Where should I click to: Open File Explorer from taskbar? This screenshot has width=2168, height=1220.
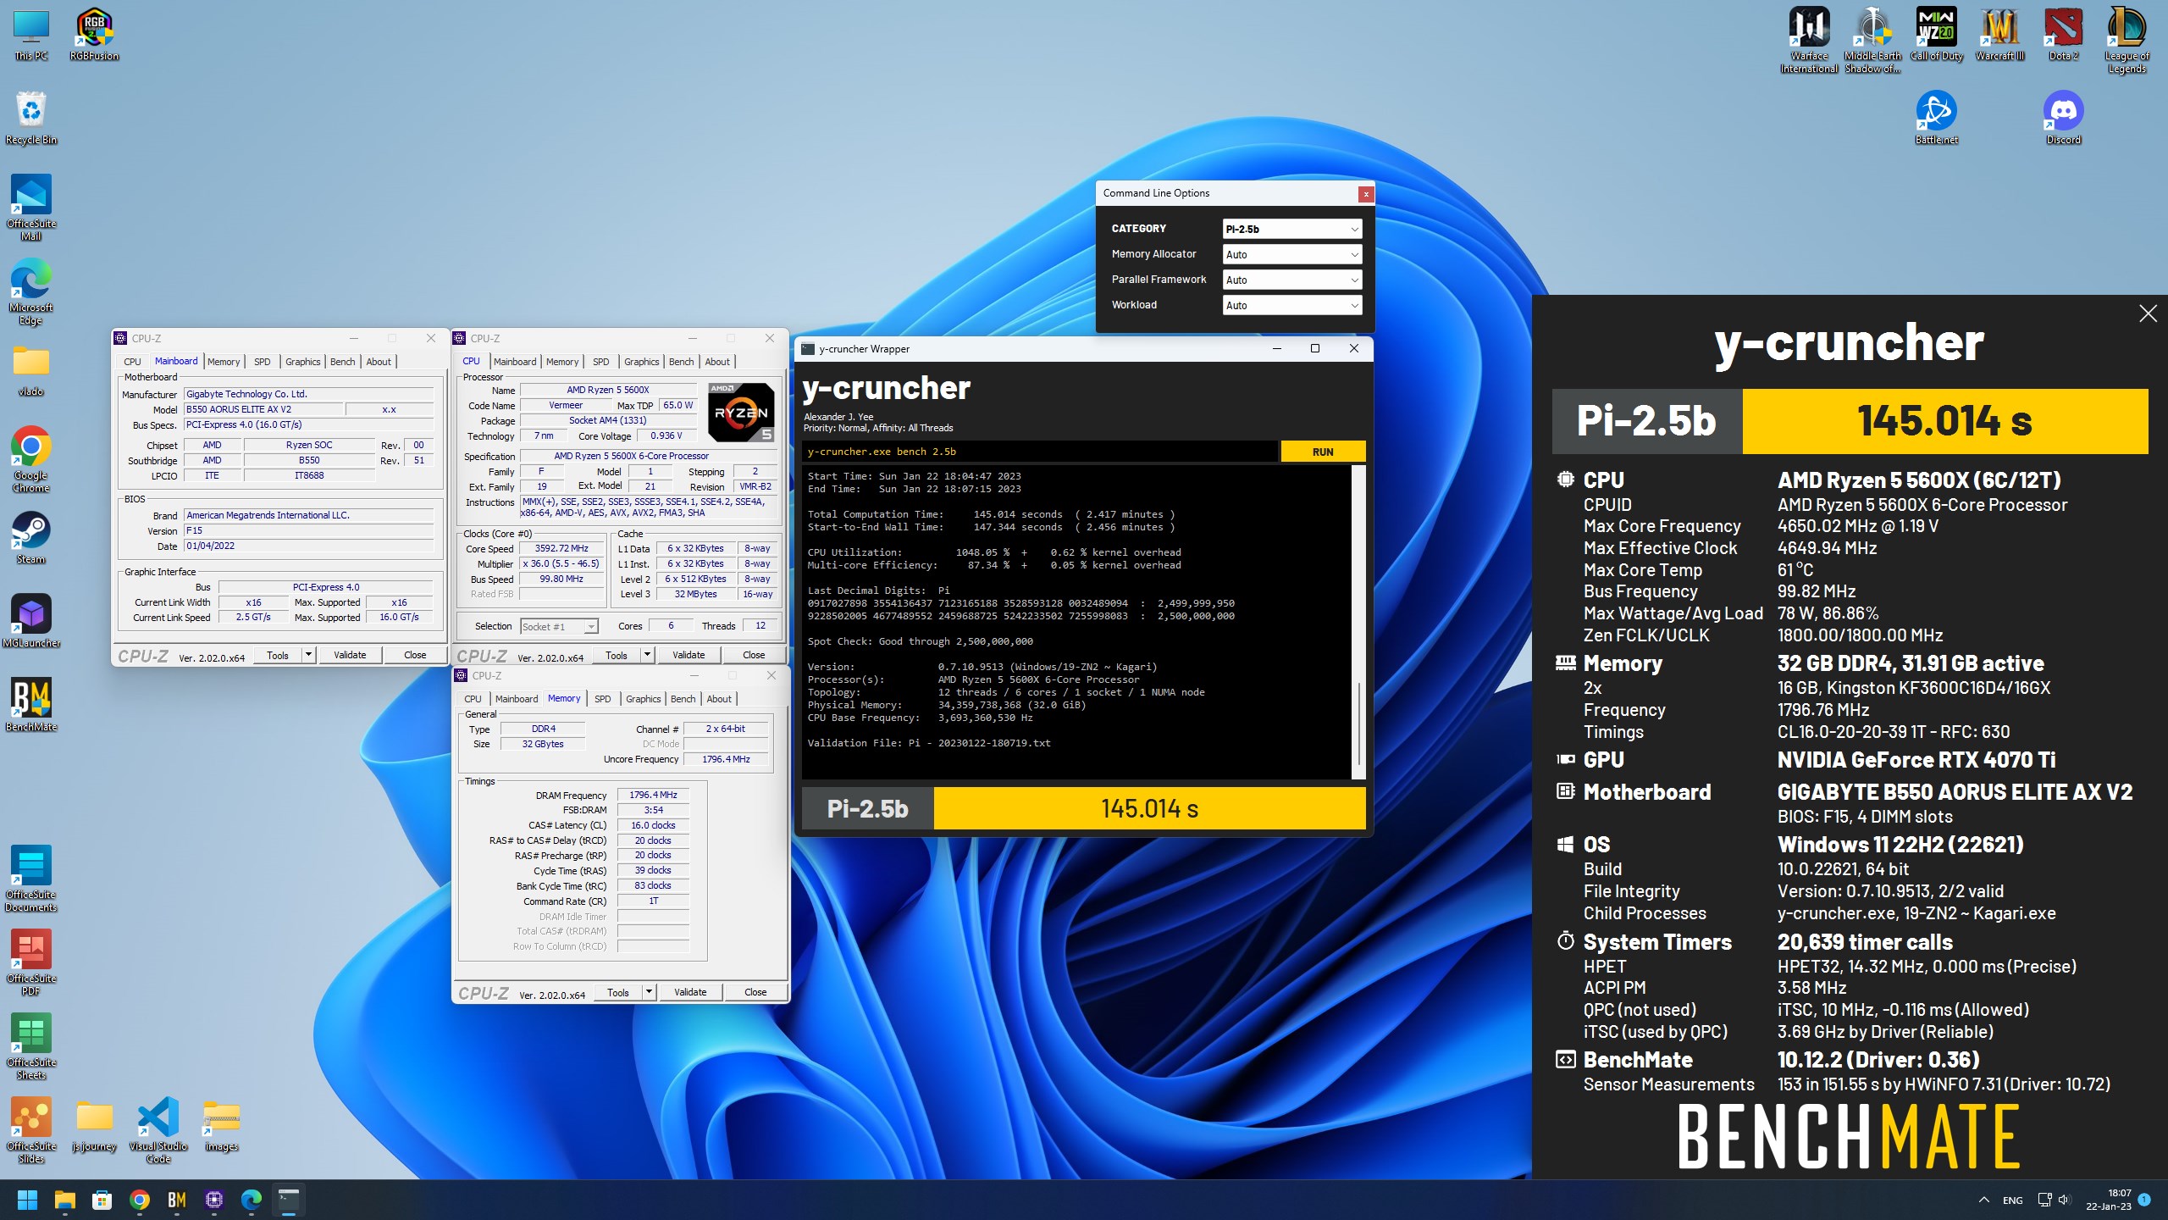tap(65, 1200)
